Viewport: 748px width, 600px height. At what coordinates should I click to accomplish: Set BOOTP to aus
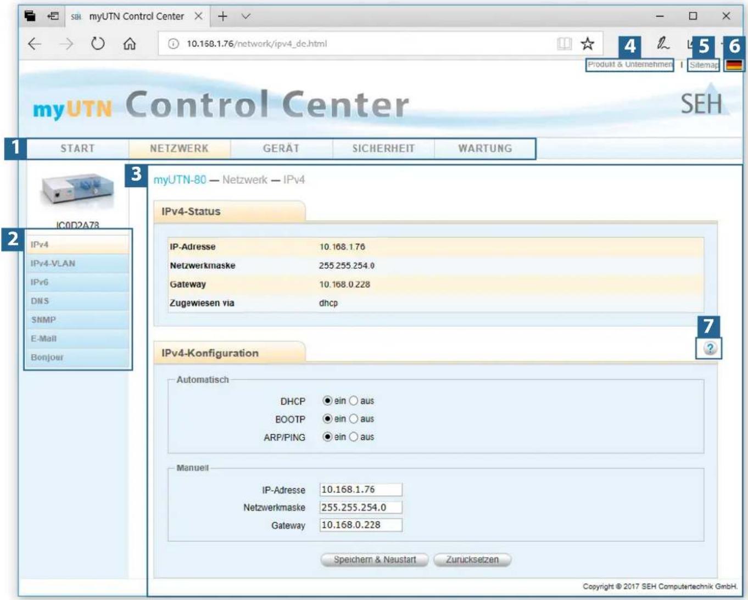tap(354, 419)
